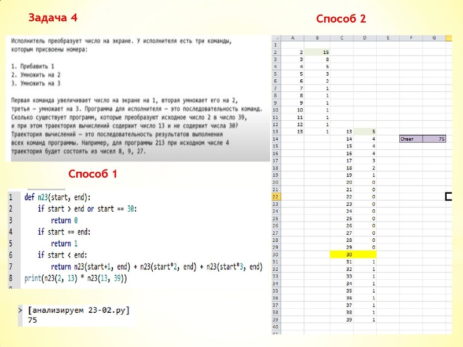463x347 pixels.
Task: Click line number 7 in code editor
Action: pyautogui.click(x=10, y=267)
